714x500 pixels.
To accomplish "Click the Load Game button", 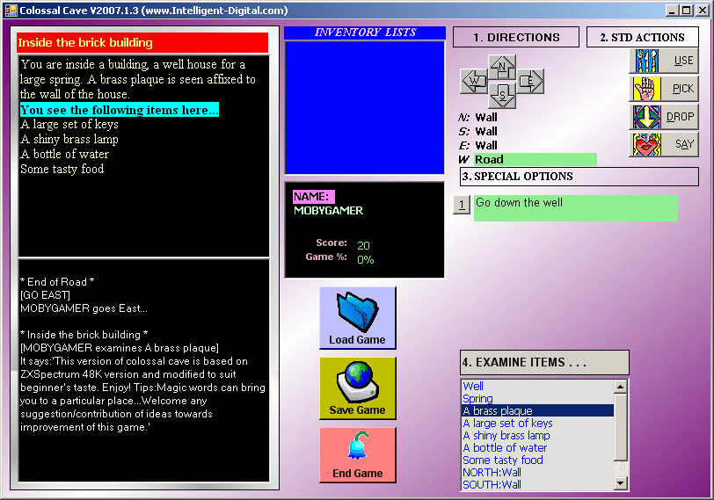I will tap(357, 318).
